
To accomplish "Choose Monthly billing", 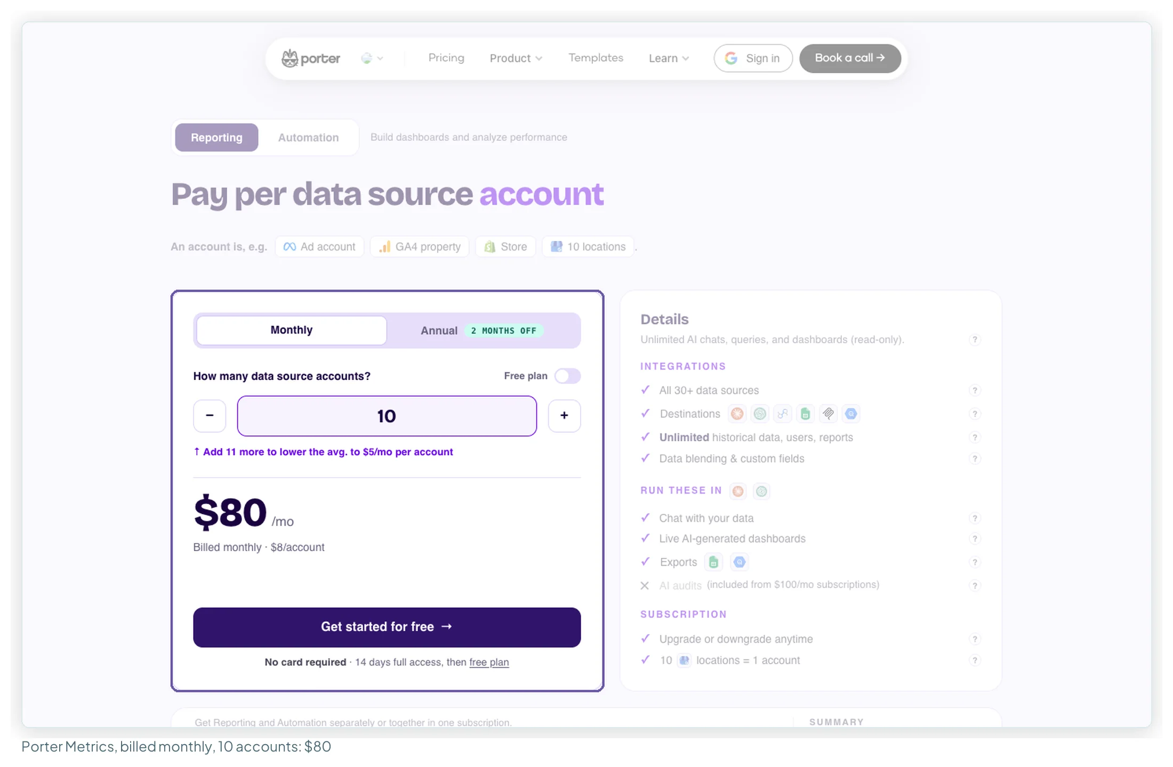I will (x=292, y=330).
